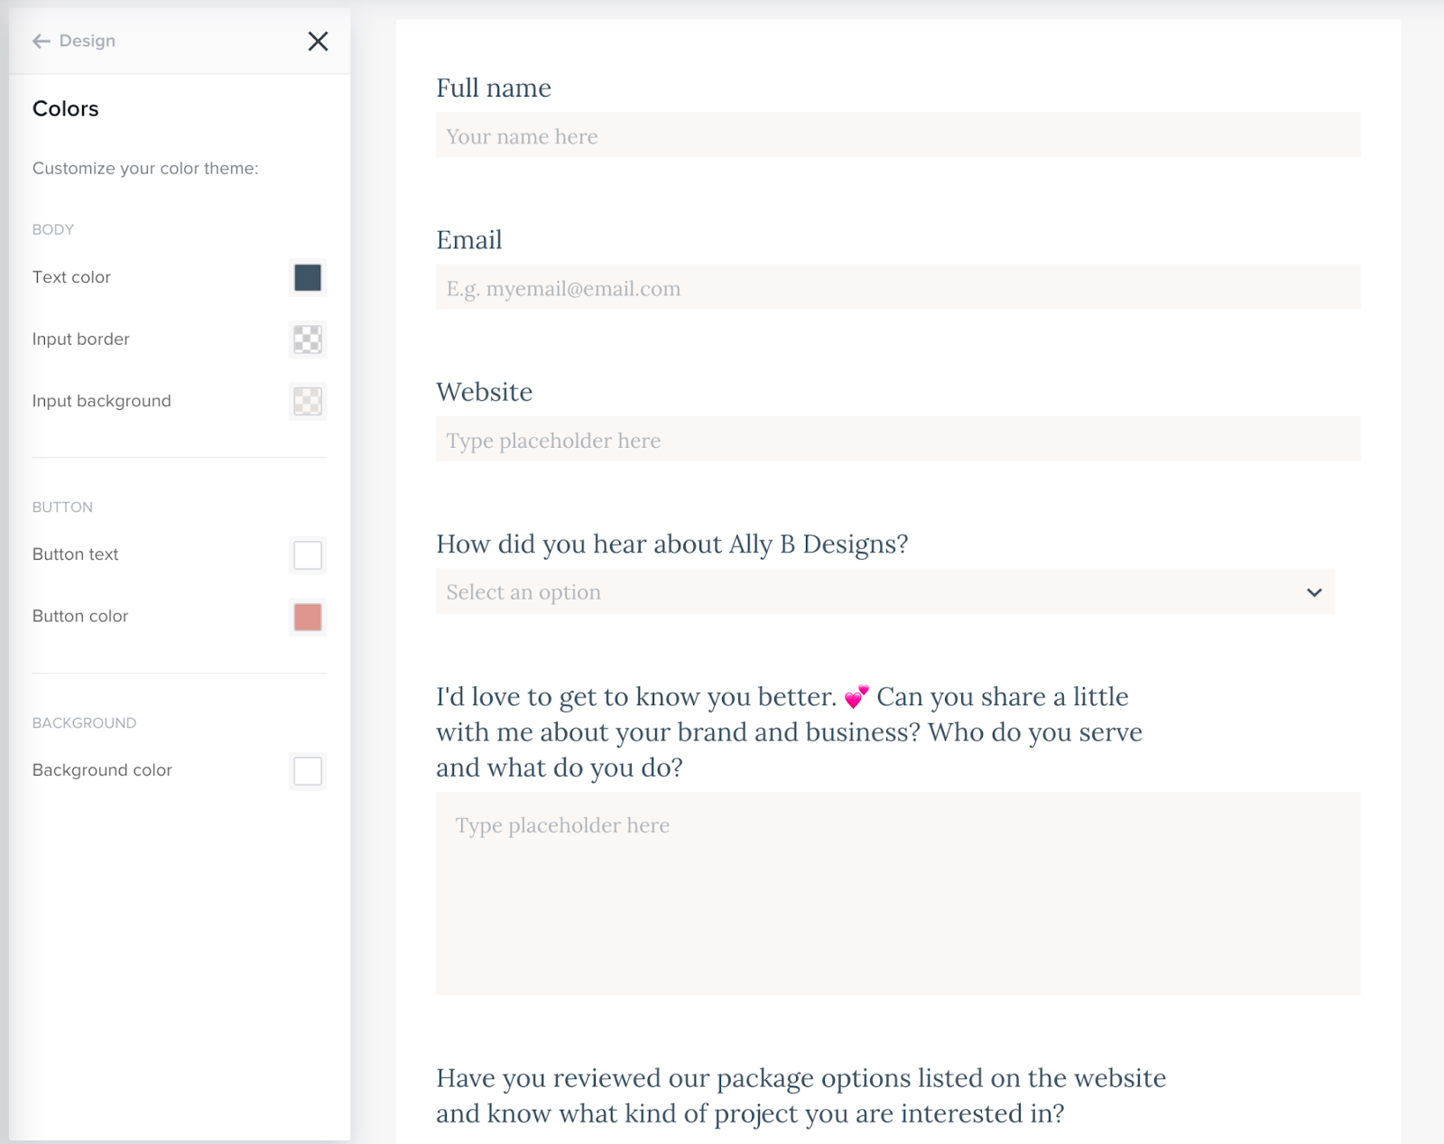Open the Button text color swatch
The image size is (1444, 1144).
[307, 555]
